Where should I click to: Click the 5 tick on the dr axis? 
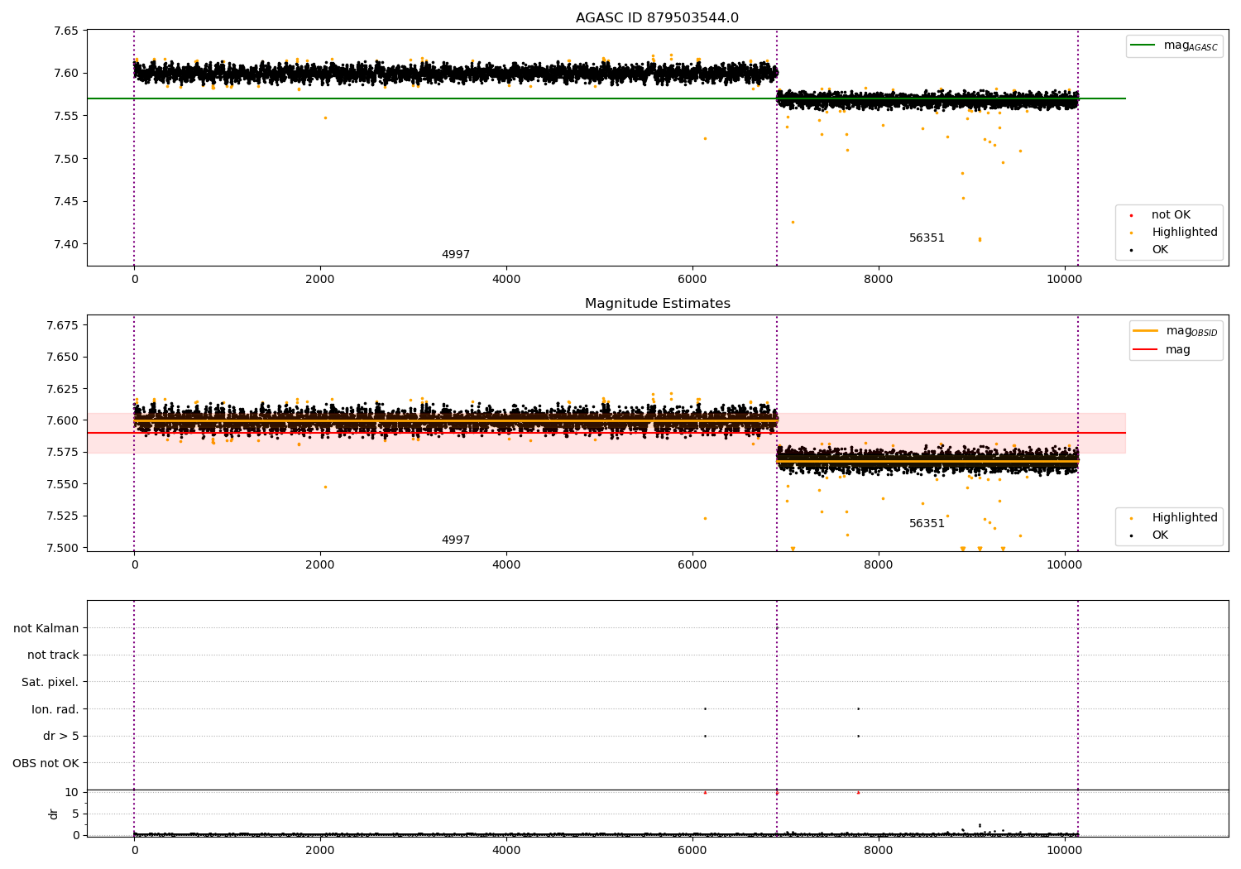coord(75,814)
